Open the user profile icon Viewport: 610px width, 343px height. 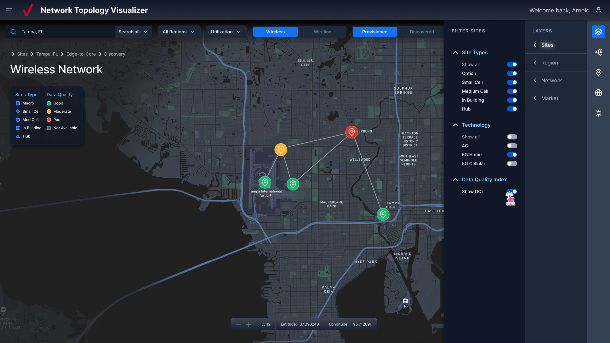coord(599,10)
